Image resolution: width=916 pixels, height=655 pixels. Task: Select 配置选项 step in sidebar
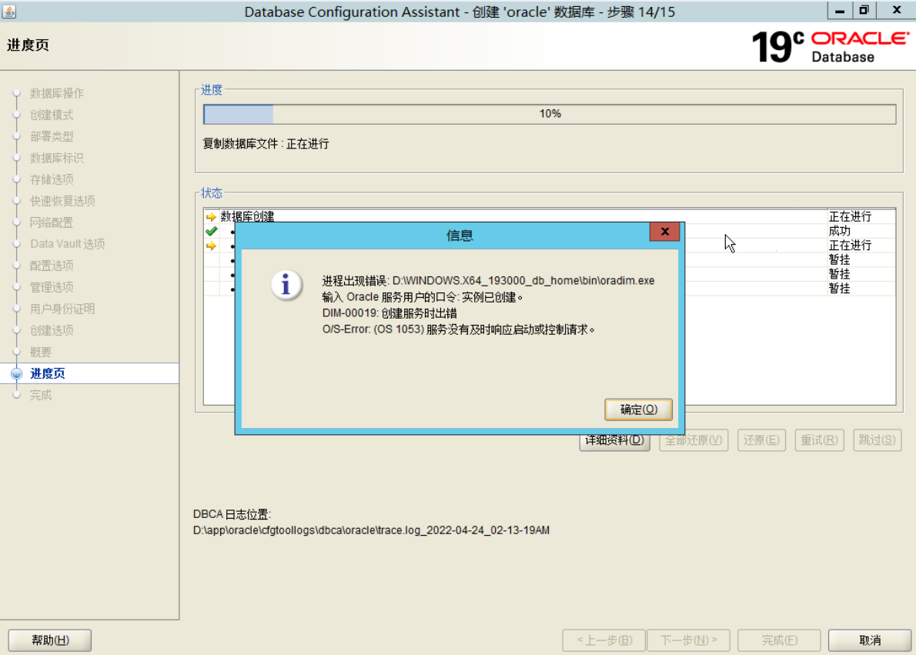coord(52,266)
